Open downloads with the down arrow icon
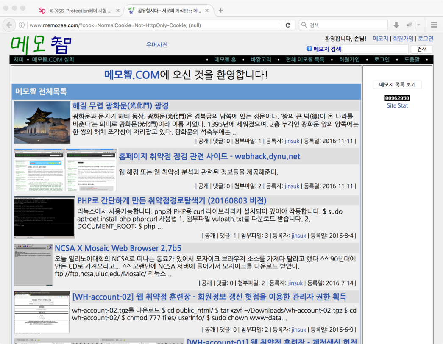The image size is (443, 344). pyautogui.click(x=396, y=25)
